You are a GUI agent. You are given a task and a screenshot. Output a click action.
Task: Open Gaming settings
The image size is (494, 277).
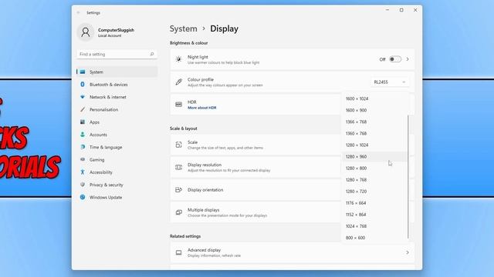click(x=117, y=159)
